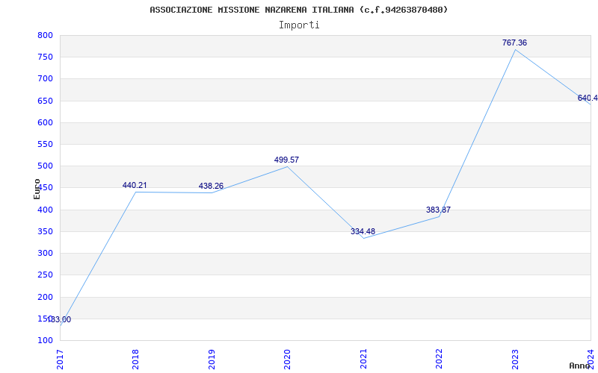The image size is (598, 373).
Task: Click the 400 y-axis tick label
Action: click(45, 210)
